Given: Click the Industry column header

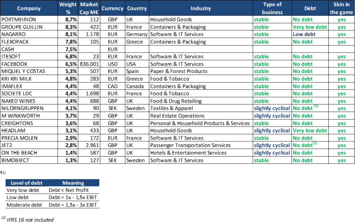Looking at the screenshot, I should pyautogui.click(x=200, y=8).
